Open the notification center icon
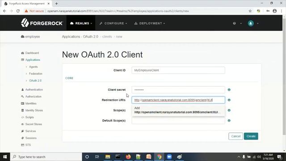 point(279,157)
